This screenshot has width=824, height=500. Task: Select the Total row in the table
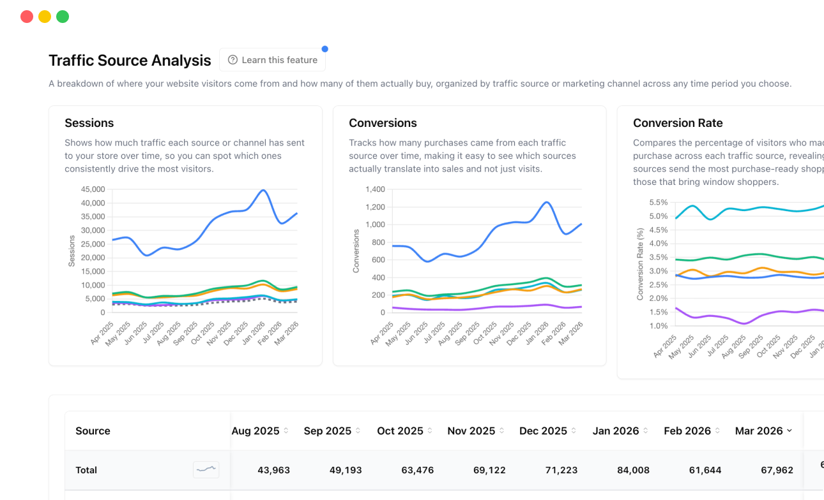[86, 469]
